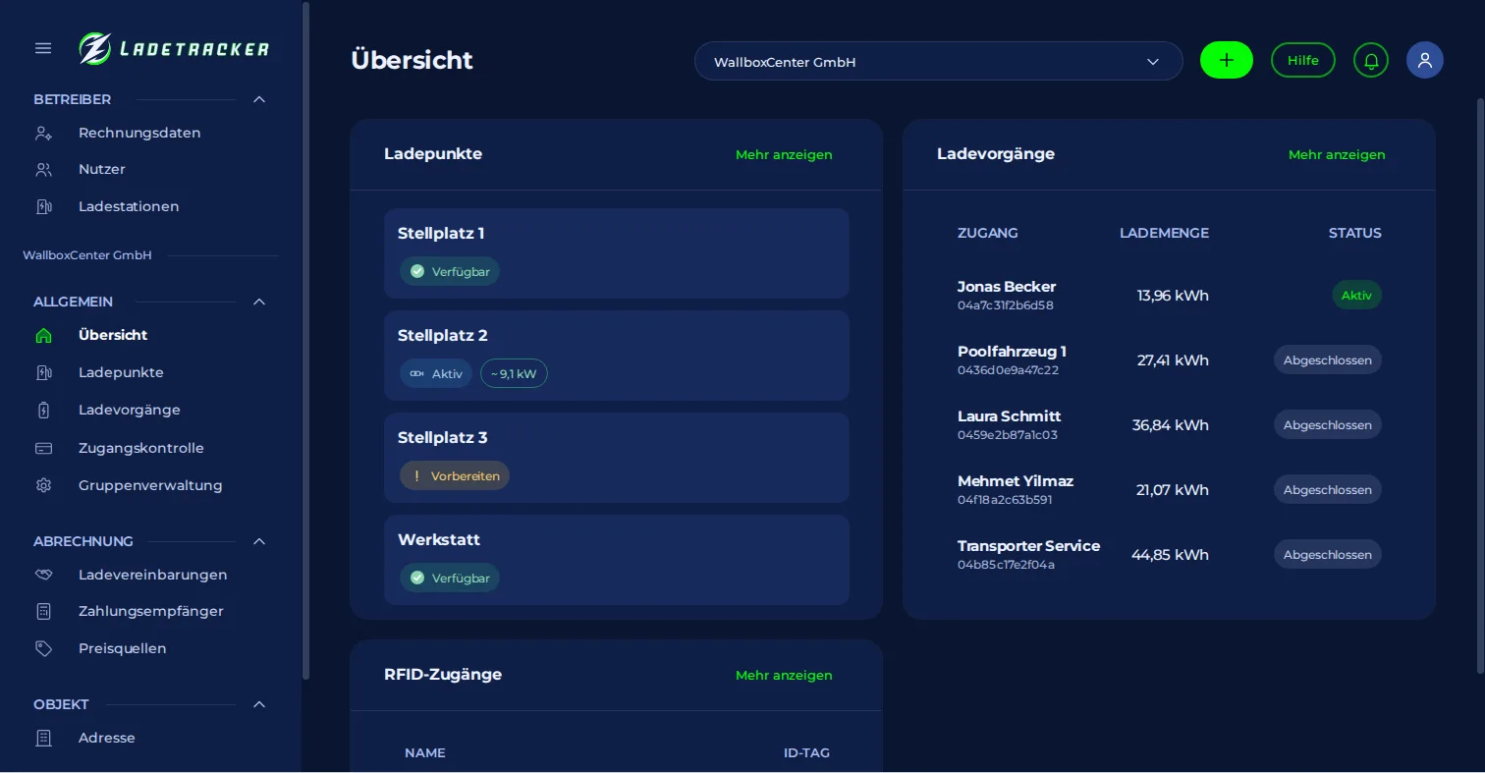Click Mehr anzeigen in the RFID-Zugänge card

[x=784, y=675]
